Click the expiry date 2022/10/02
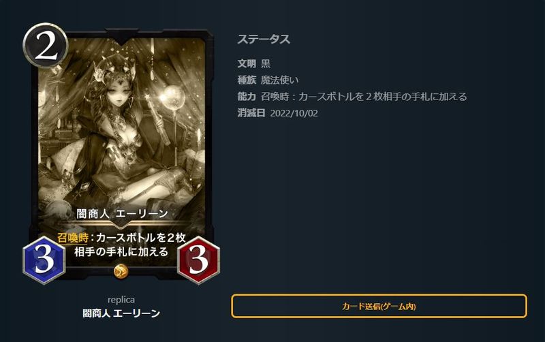This screenshot has width=545, height=342. pyautogui.click(x=294, y=113)
